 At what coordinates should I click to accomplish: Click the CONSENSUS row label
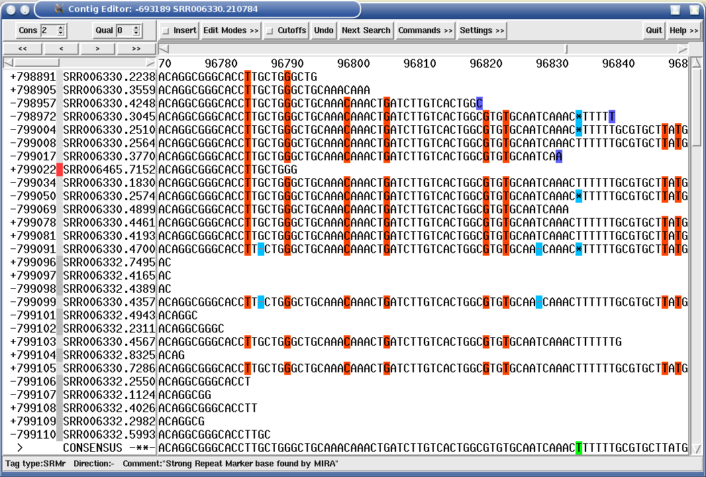(92, 448)
